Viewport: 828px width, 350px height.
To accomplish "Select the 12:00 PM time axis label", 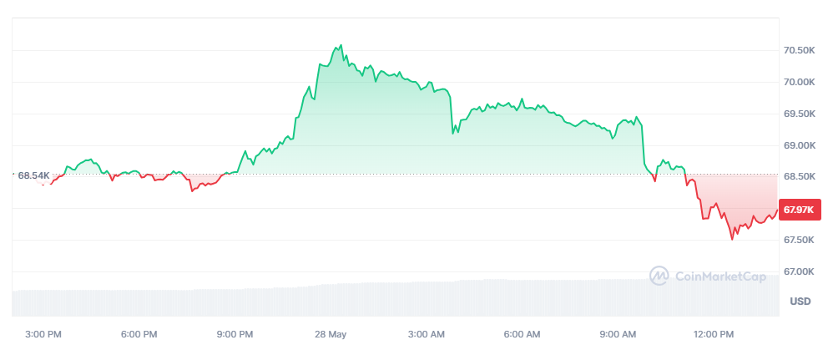I will click(x=716, y=334).
